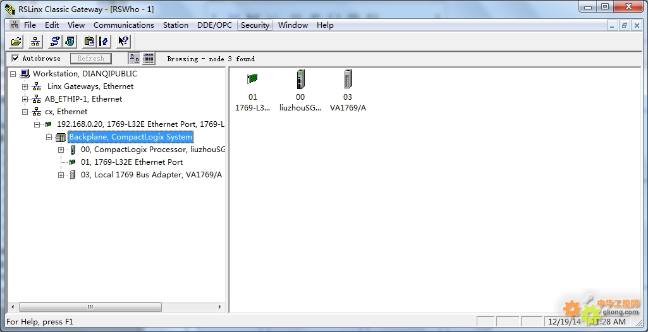Click the toolbar icon right of the clipboard icon
This screenshot has height=332, width=648.
coord(104,41)
